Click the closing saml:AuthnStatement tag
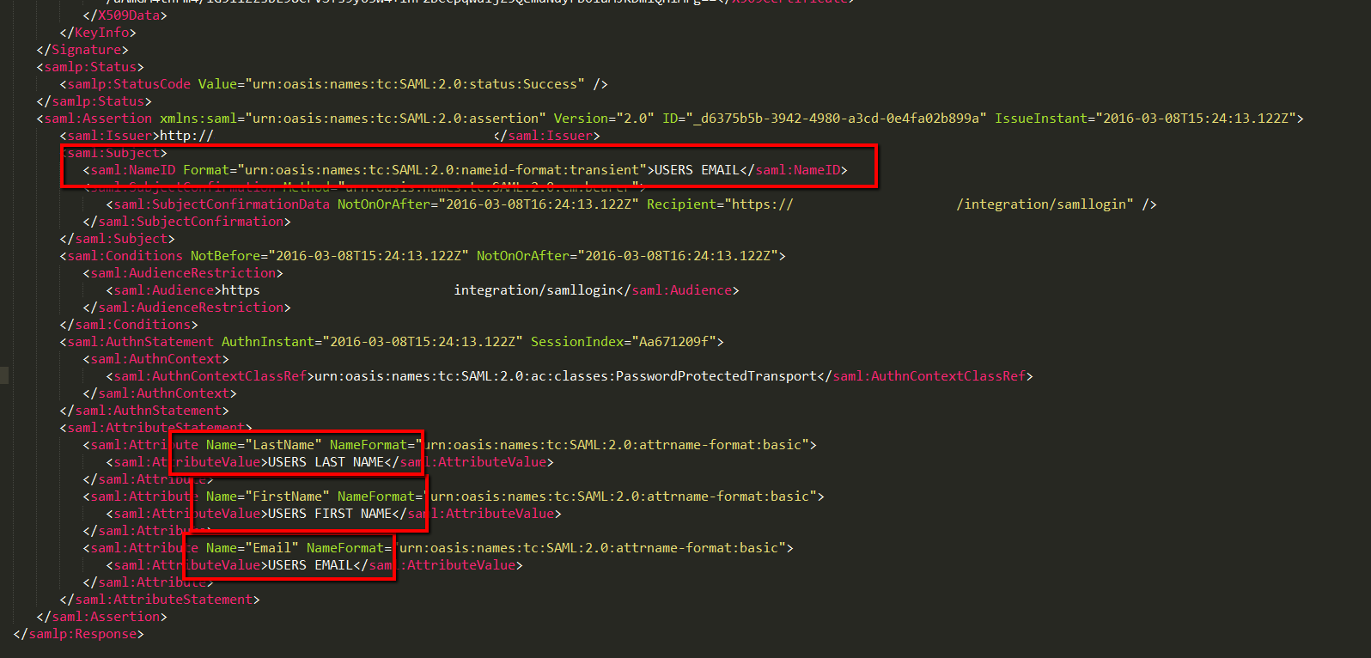This screenshot has height=658, width=1371. click(x=144, y=411)
